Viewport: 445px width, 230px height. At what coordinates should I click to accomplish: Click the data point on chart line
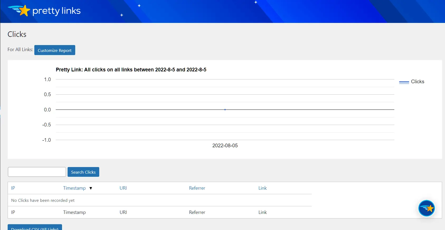[x=225, y=110]
